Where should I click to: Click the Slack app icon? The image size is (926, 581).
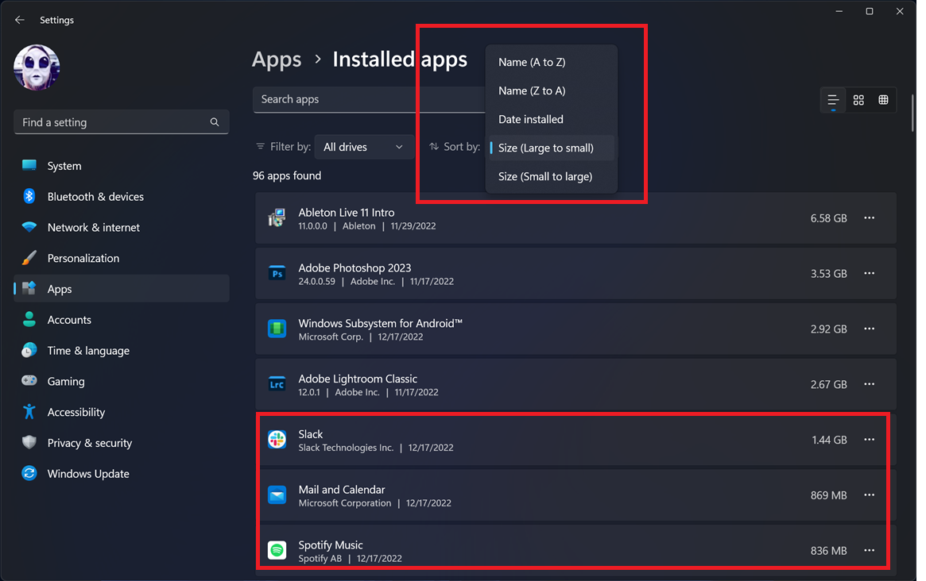coord(277,439)
